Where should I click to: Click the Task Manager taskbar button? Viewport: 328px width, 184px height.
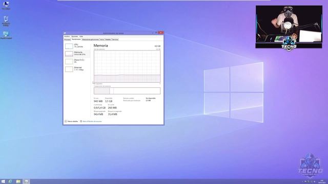pyautogui.click(x=26, y=181)
